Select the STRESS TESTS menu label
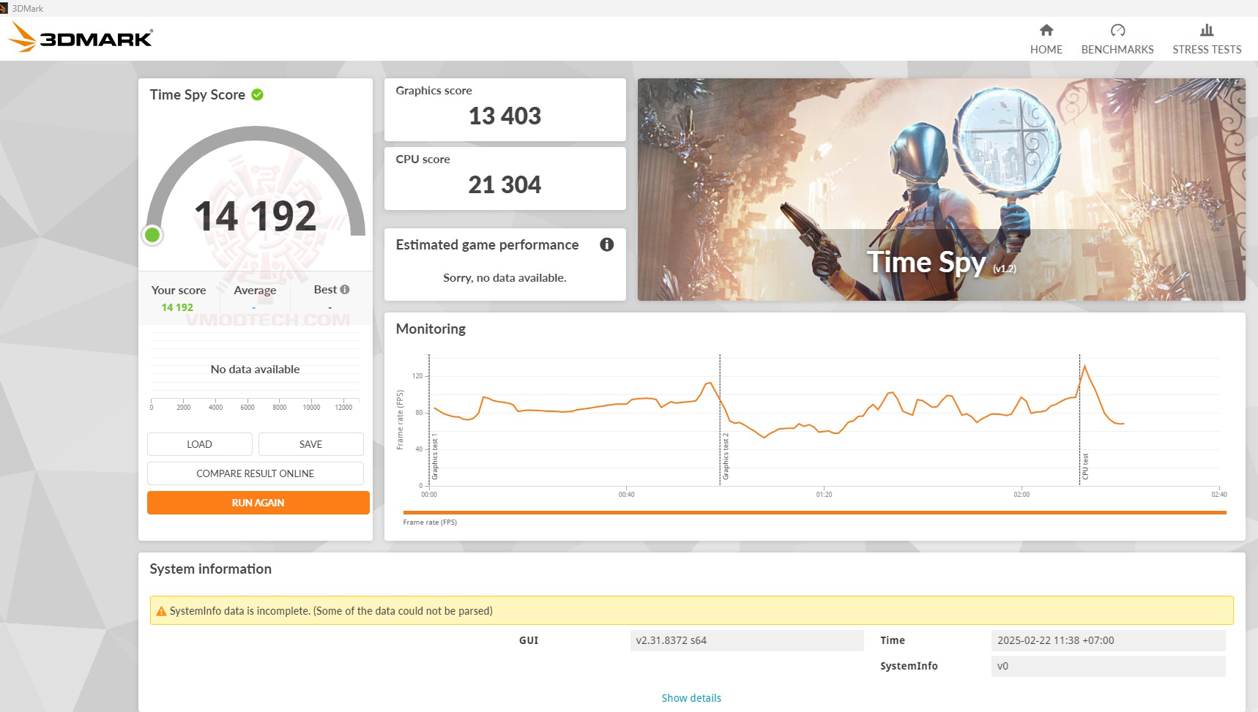The height and width of the screenshot is (712, 1258). point(1207,49)
